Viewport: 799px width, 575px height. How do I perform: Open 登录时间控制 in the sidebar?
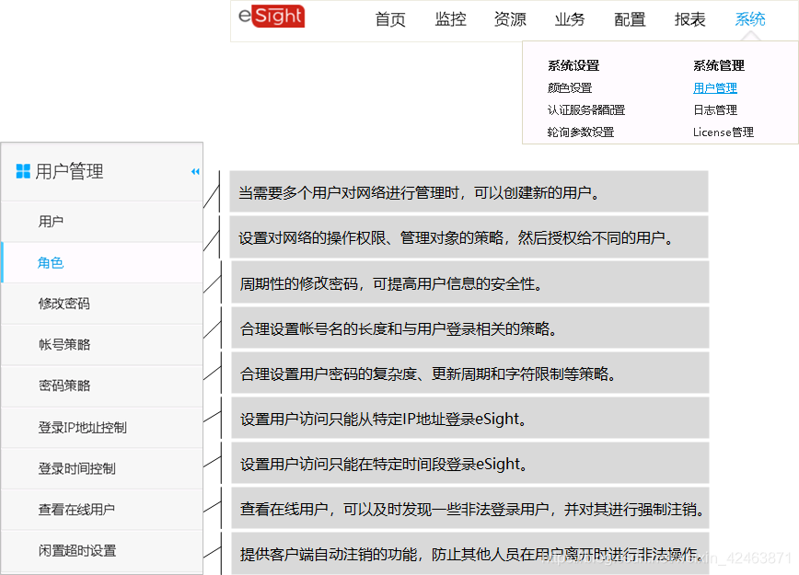pos(102,468)
